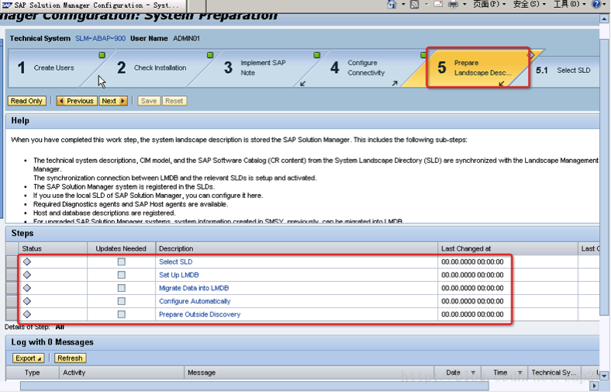This screenshot has width=611, height=392.
Task: Click the Updates Needed column header
Action: pos(121,248)
